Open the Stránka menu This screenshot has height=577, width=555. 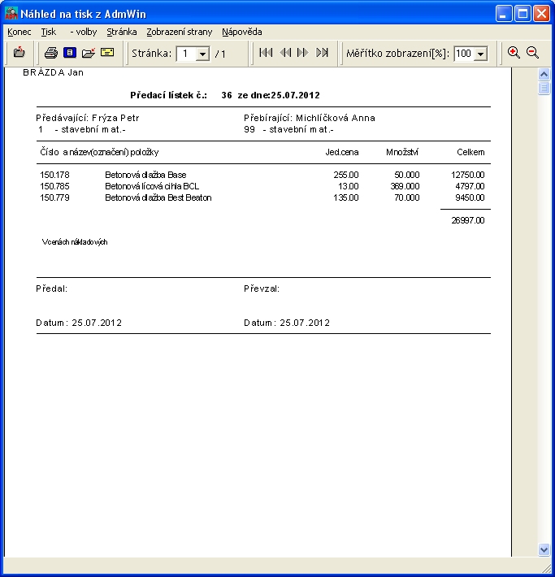pyautogui.click(x=122, y=32)
